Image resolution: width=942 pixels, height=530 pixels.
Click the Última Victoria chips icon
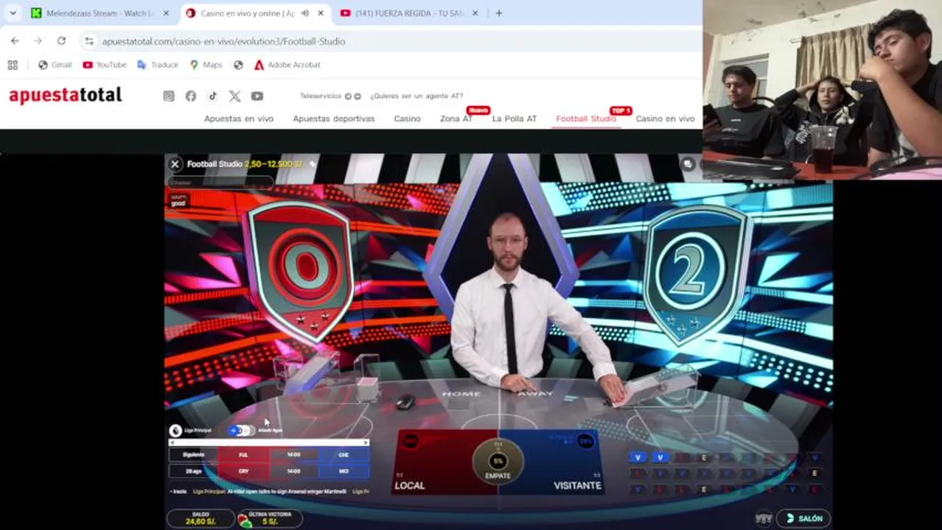tap(244, 520)
